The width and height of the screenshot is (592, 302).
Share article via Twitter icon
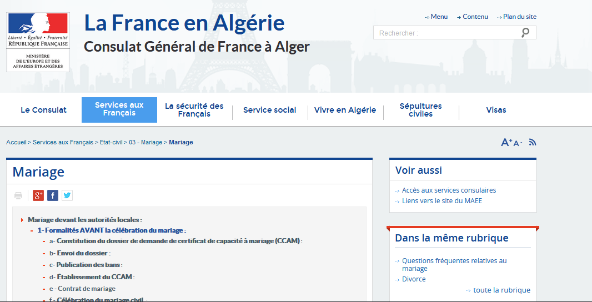(67, 195)
